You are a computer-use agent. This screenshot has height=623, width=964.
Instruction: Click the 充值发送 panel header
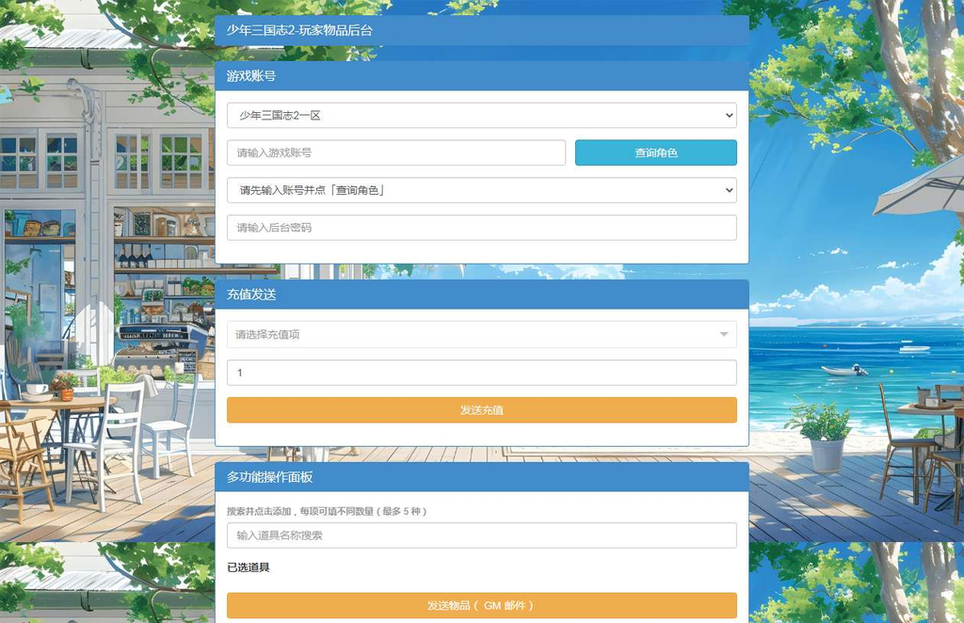(x=481, y=295)
